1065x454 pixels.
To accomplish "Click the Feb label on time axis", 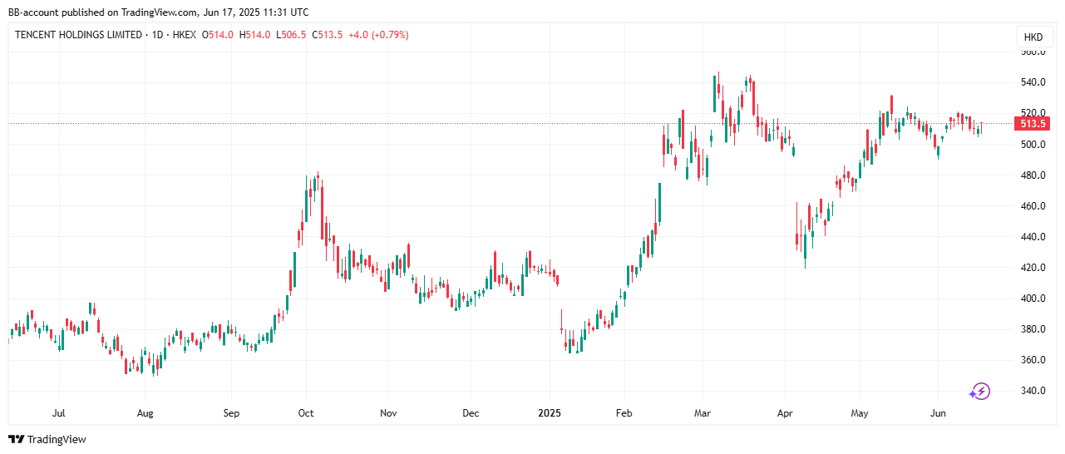I will point(624,412).
